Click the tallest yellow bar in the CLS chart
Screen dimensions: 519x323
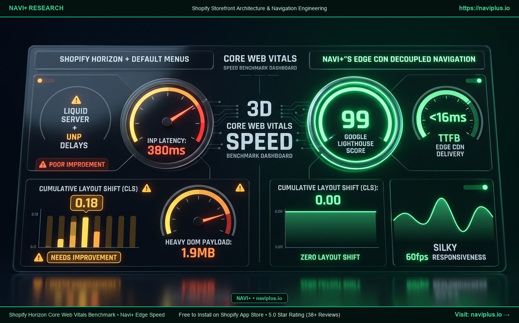85,232
